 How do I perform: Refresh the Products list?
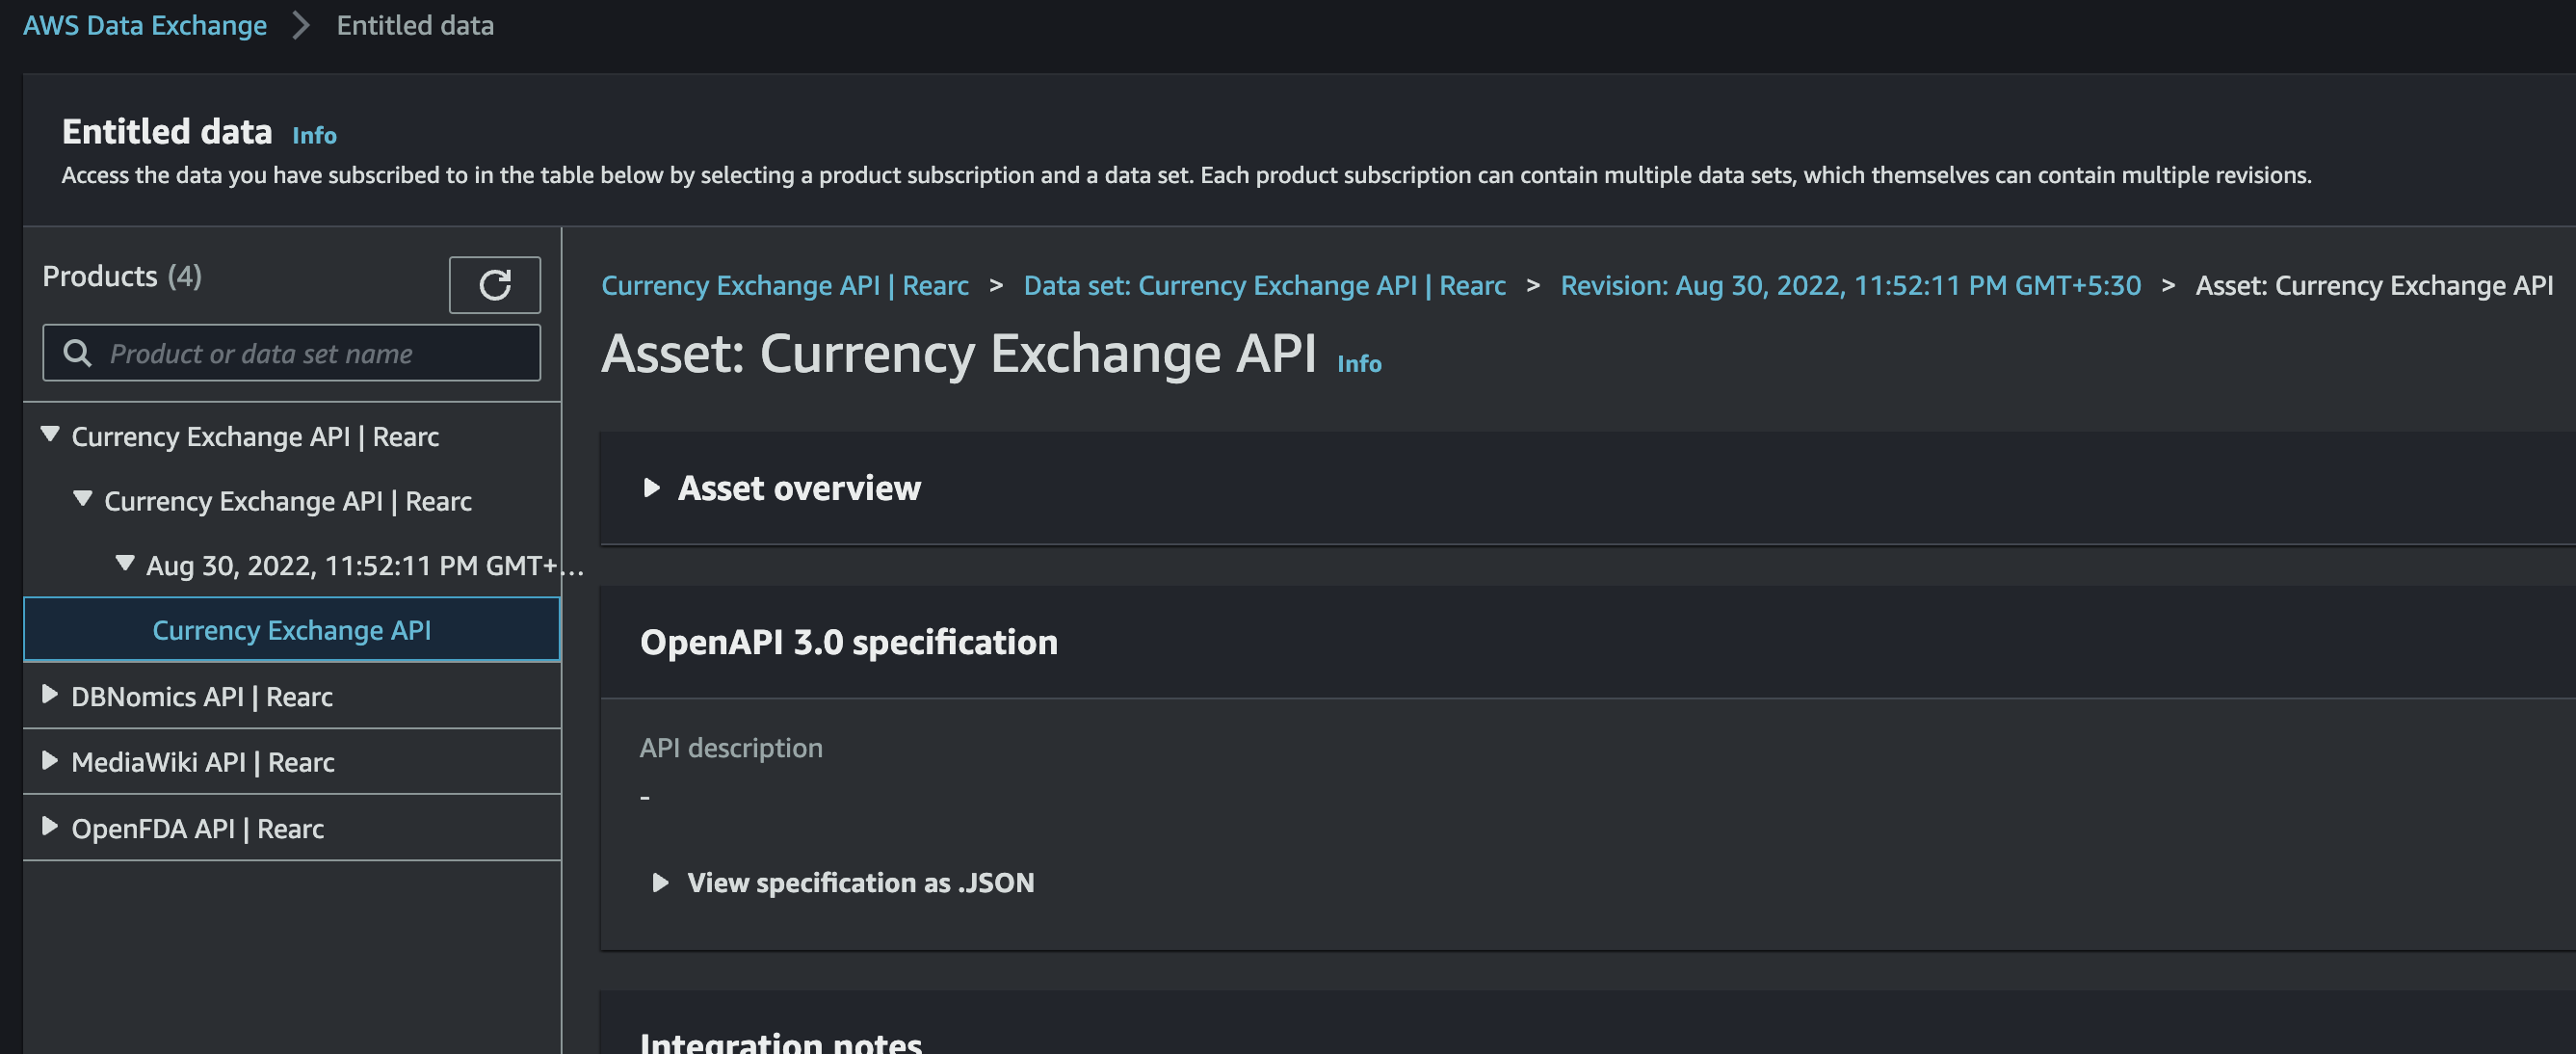pos(494,285)
